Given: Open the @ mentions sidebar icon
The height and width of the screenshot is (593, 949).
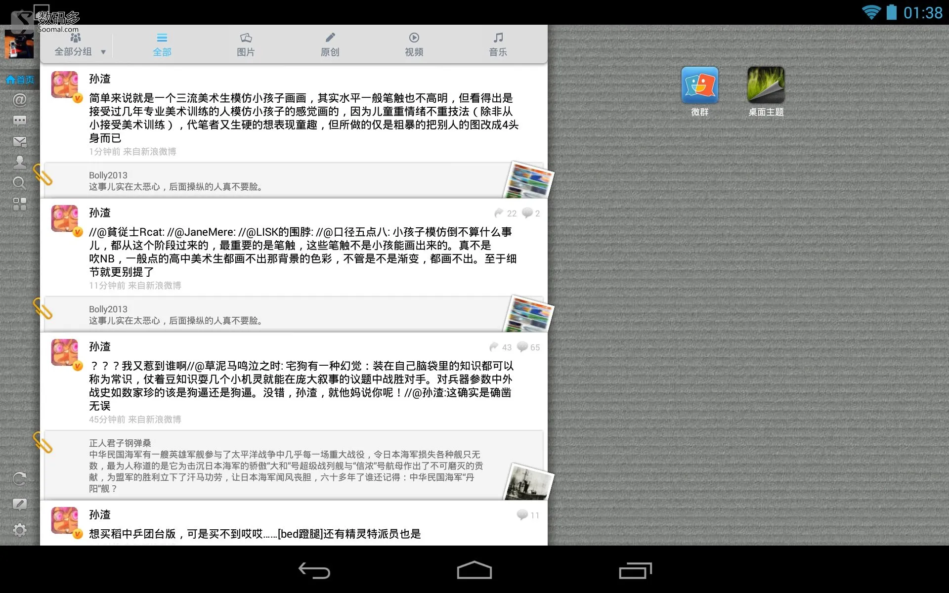Looking at the screenshot, I should coord(20,100).
